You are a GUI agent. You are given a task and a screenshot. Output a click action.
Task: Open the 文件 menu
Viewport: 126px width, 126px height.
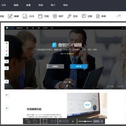[3, 5]
